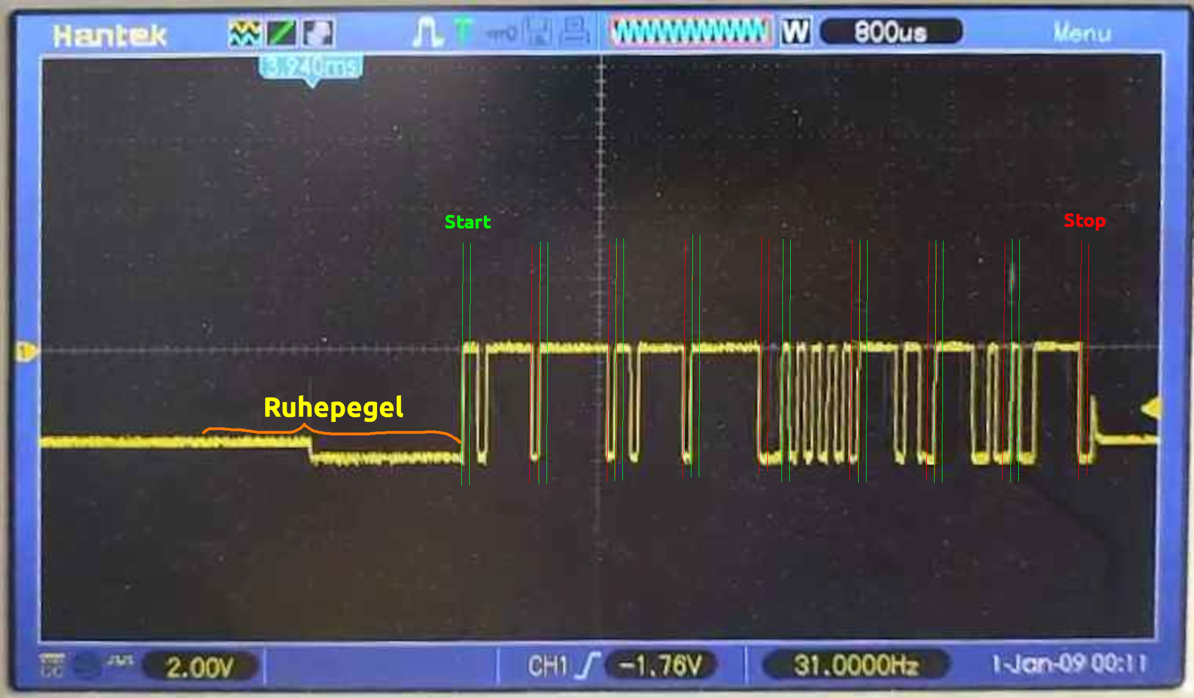The height and width of the screenshot is (698, 1194).
Task: Click the printer icon in top bar
Action: (575, 31)
